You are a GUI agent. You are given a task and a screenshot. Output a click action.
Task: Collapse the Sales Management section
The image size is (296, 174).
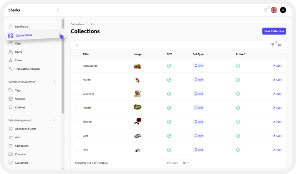point(54,120)
